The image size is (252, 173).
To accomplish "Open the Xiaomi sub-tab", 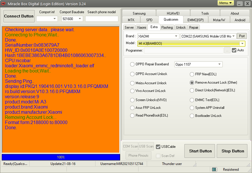I will point(141,27).
